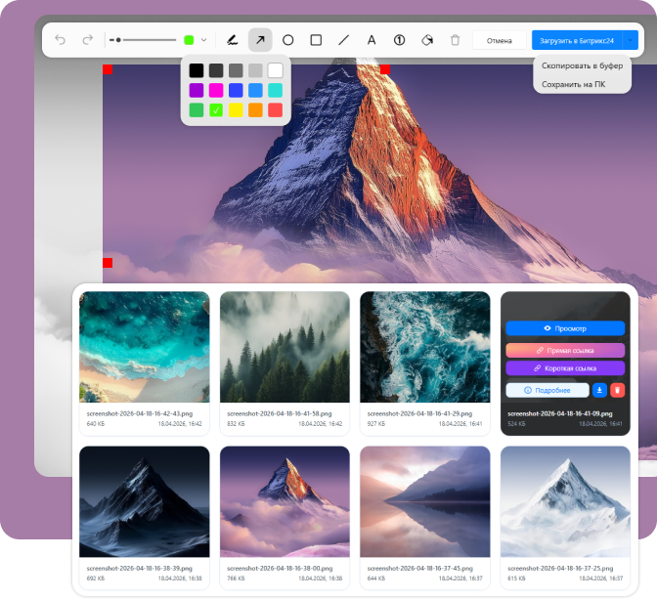Screen dimensions: 657x600
Task: Select the numbered step marker tool
Action: point(399,40)
